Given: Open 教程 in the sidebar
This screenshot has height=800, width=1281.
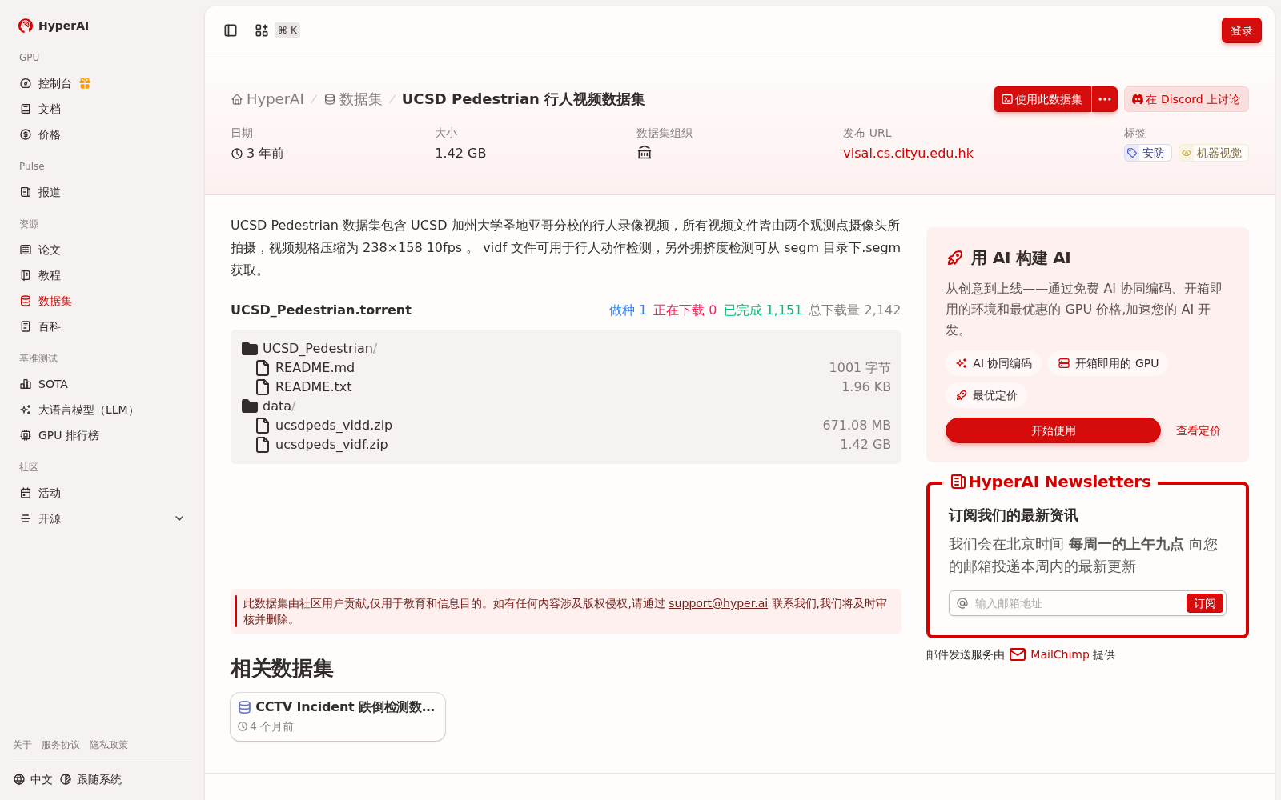Looking at the screenshot, I should point(50,275).
